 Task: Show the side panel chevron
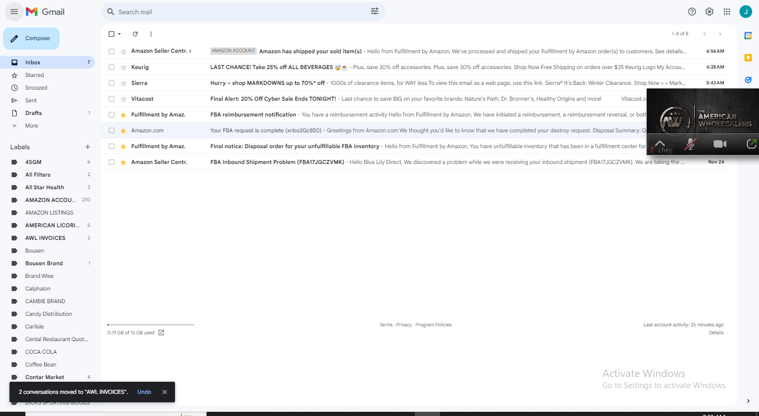(748, 401)
